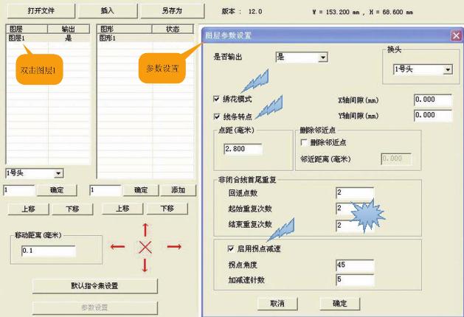Viewport: 464px width, 317px height.
Task: Confirm dialog with the 确定 button
Action: (x=339, y=303)
